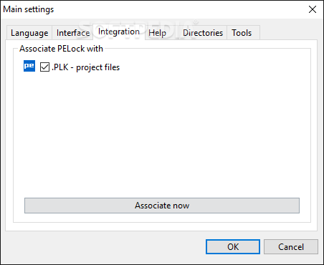This screenshot has width=324, height=265.
Task: Click the blue PE project file icon
Action: click(x=29, y=66)
